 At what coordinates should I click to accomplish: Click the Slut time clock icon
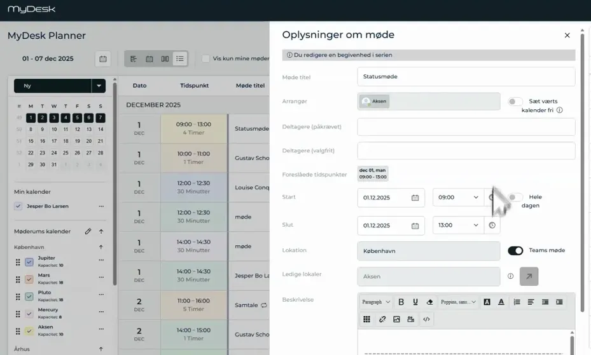click(492, 225)
